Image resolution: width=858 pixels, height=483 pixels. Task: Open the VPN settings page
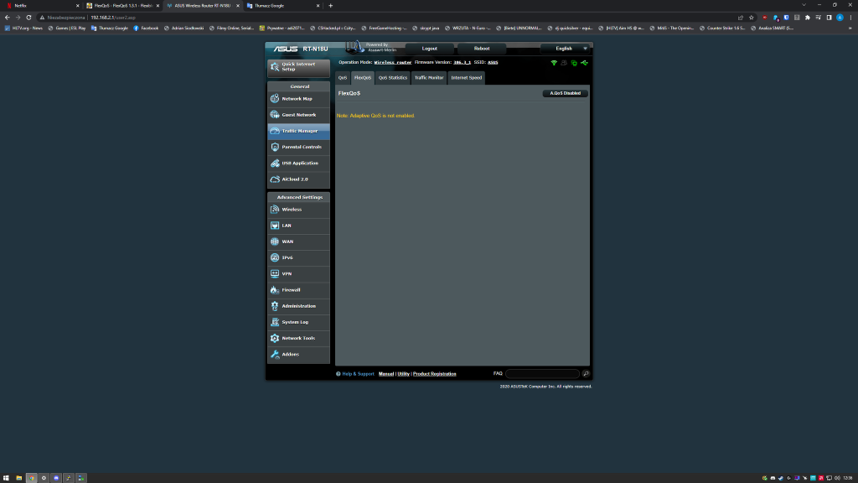pos(298,274)
